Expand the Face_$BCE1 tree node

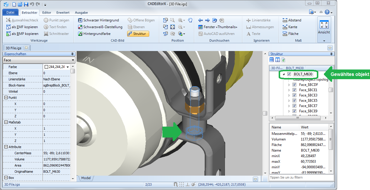click(x=289, y=90)
